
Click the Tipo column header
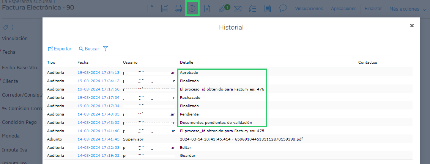51,62
